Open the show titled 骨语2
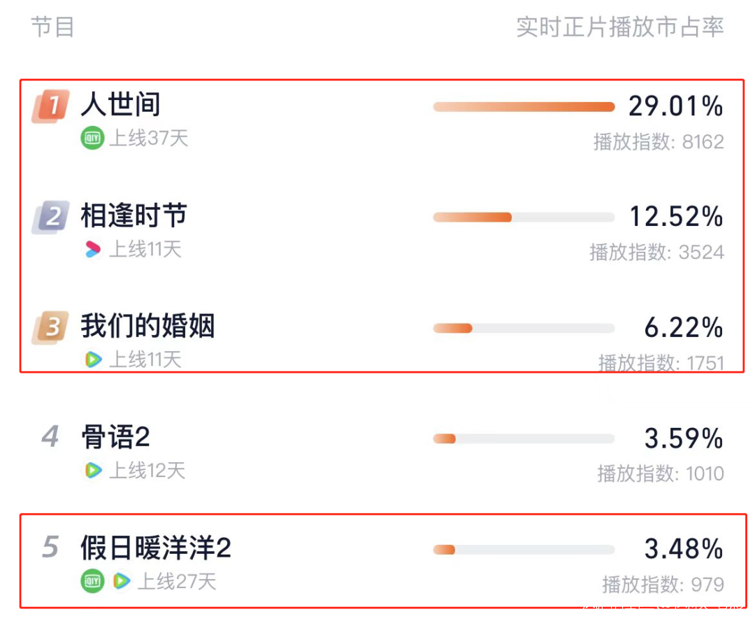 click(115, 438)
